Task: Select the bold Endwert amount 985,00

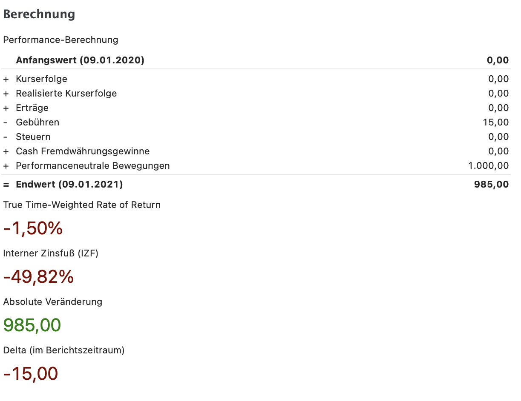Action: [x=491, y=185]
